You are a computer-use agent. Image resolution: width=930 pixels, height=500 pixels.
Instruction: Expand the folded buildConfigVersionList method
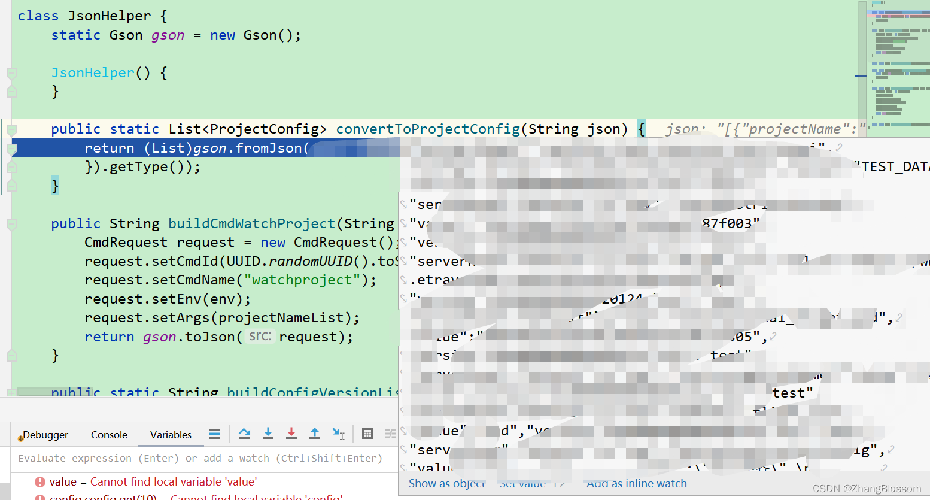click(x=11, y=393)
